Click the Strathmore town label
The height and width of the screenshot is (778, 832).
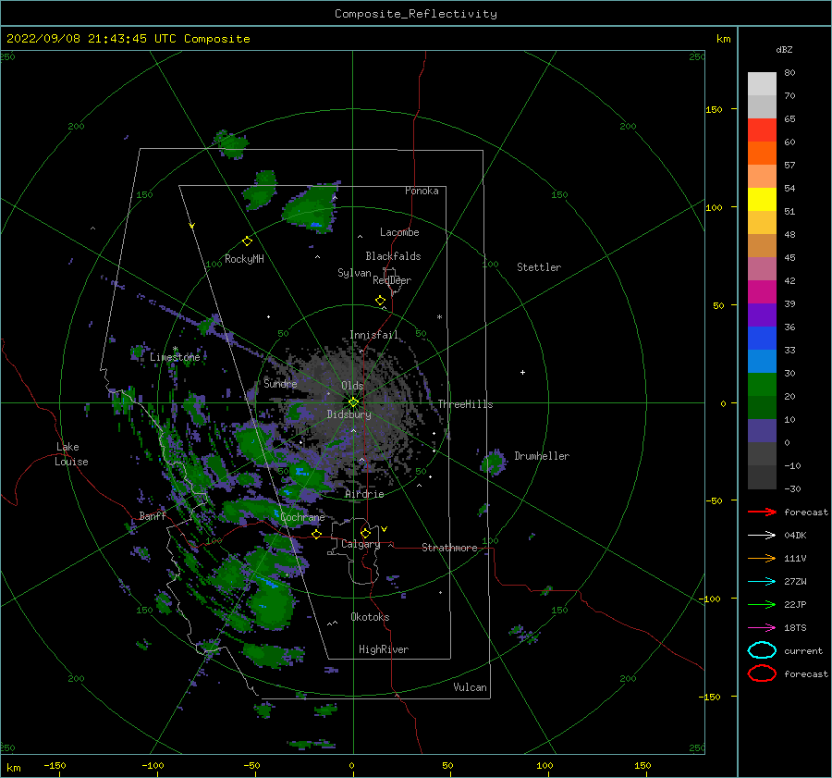[x=449, y=548]
